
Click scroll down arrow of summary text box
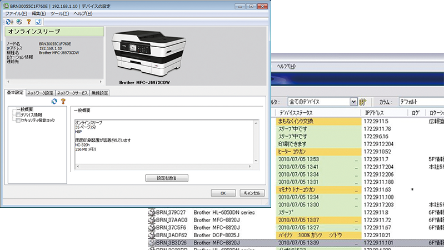point(256,161)
